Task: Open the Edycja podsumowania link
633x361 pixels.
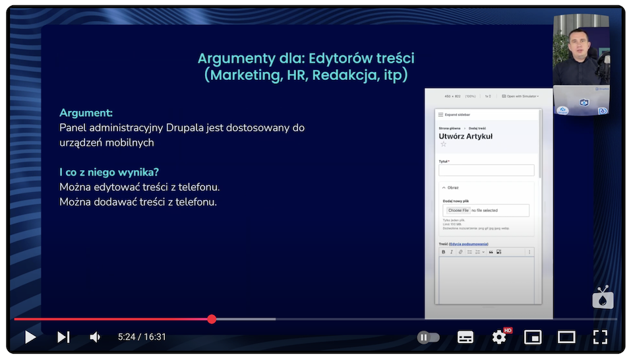Action: tap(468, 244)
